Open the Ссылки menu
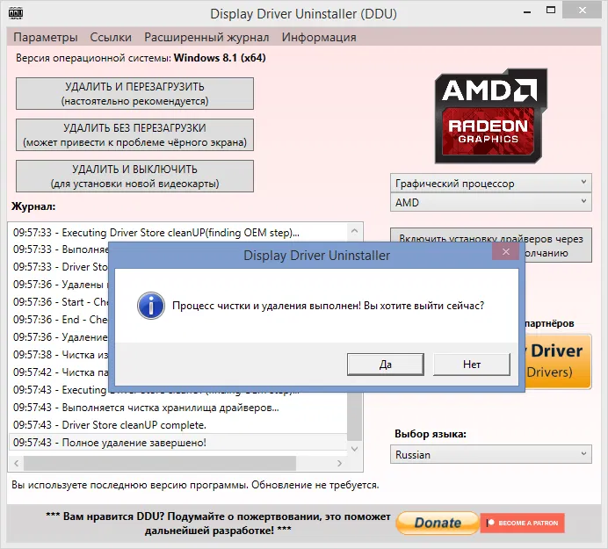Viewport: 608px width, 549px height. [x=111, y=37]
